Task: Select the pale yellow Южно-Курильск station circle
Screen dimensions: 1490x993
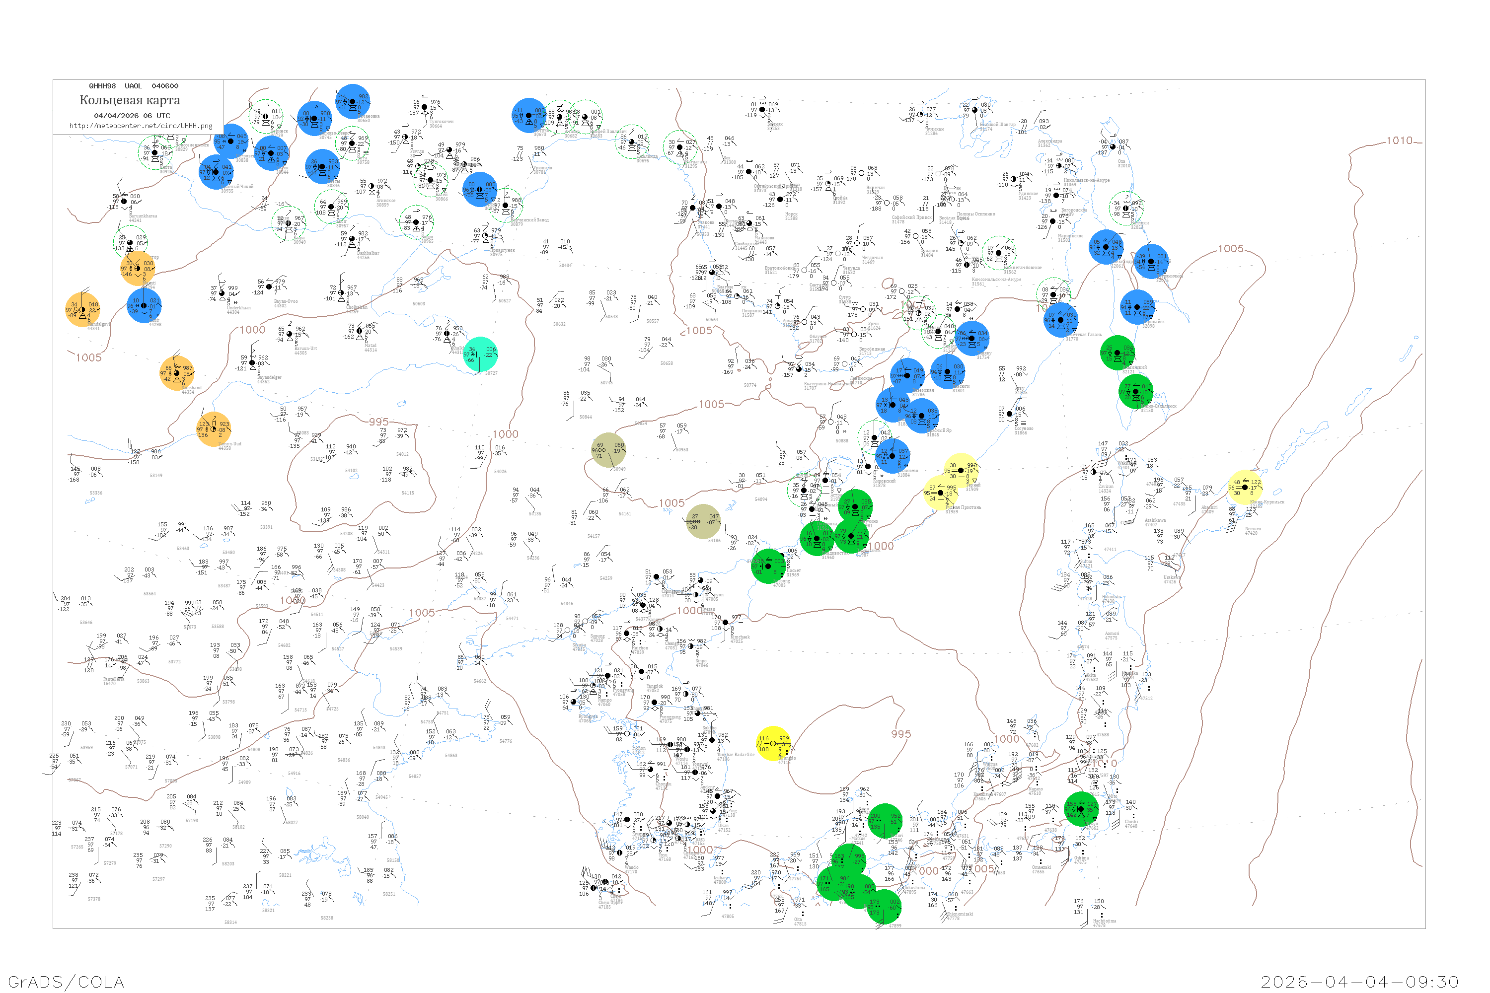Action: 1245,487
